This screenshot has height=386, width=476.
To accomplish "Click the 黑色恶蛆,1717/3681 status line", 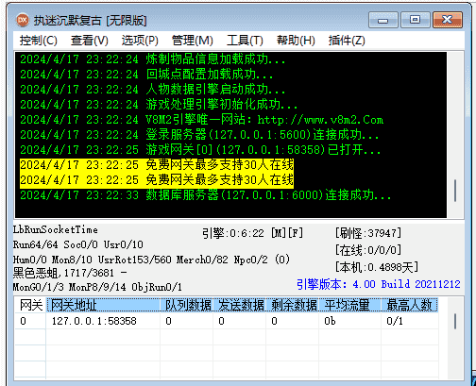I will pos(70,273).
